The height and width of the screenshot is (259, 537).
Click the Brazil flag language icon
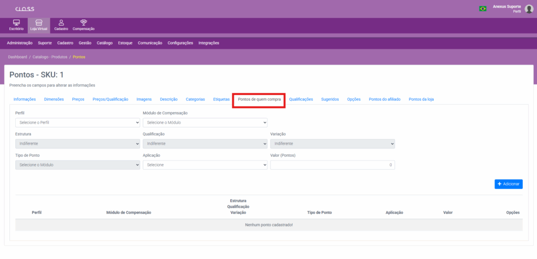[482, 8]
